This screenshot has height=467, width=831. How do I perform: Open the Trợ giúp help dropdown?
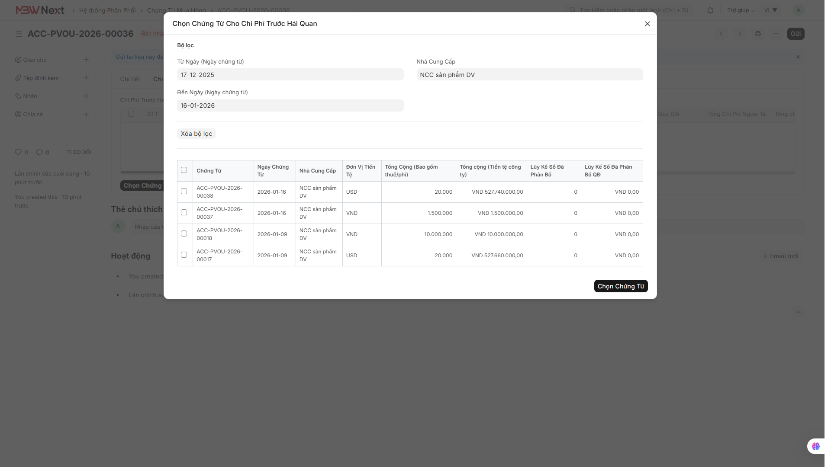(x=741, y=10)
